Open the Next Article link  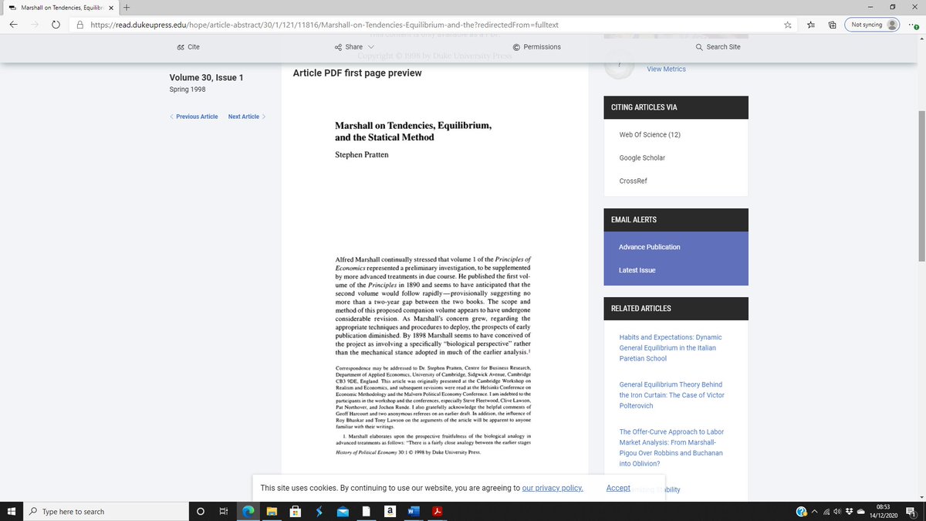(243, 116)
